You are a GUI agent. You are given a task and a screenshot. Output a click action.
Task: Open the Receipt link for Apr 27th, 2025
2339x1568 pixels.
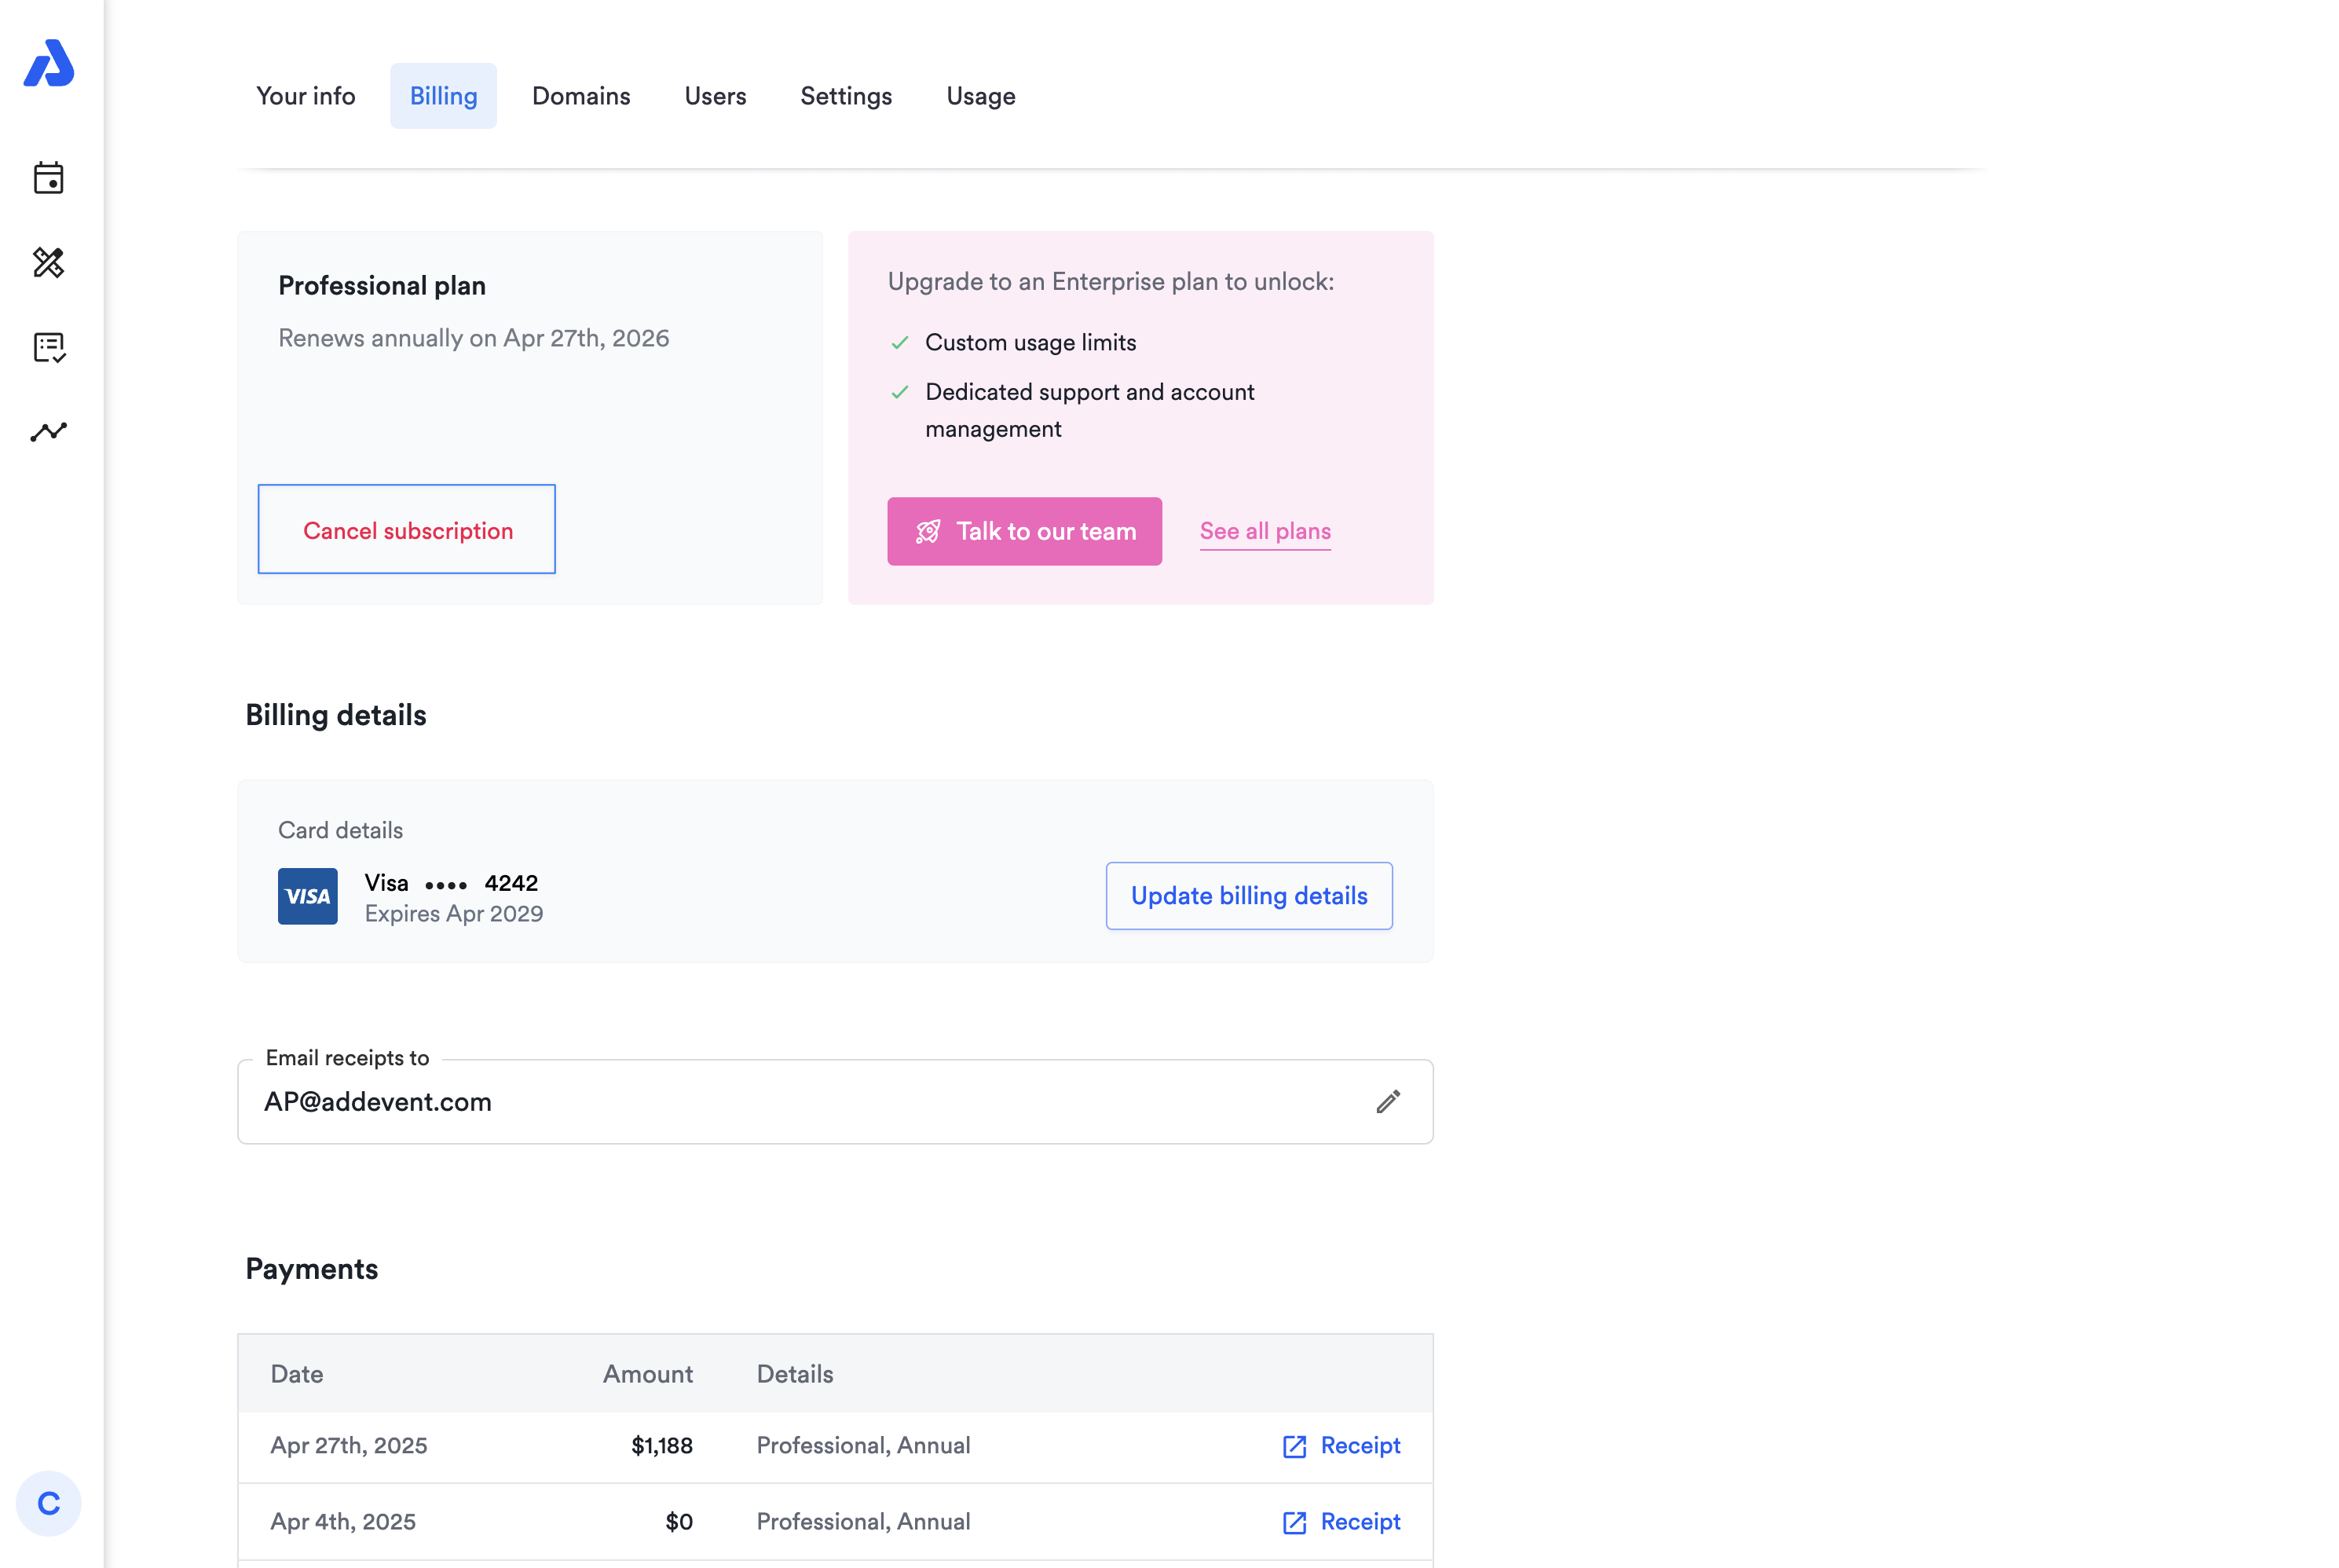coord(1342,1446)
